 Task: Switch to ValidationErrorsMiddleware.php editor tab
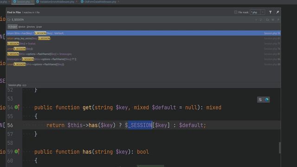pos(57,2)
